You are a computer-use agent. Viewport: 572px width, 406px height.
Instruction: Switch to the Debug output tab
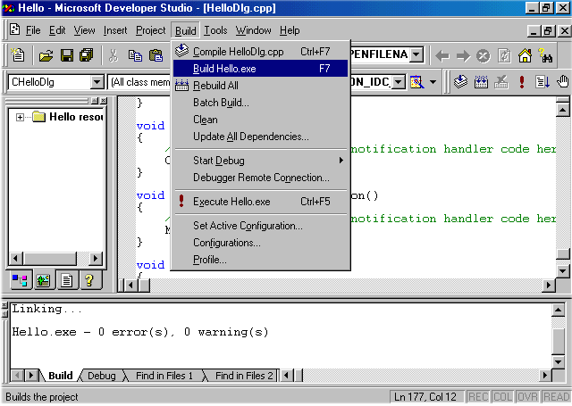click(x=101, y=376)
